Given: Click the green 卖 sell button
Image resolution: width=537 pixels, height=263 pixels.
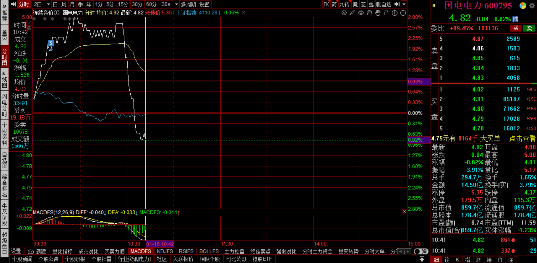Looking at the screenshot, I should (x=529, y=28).
